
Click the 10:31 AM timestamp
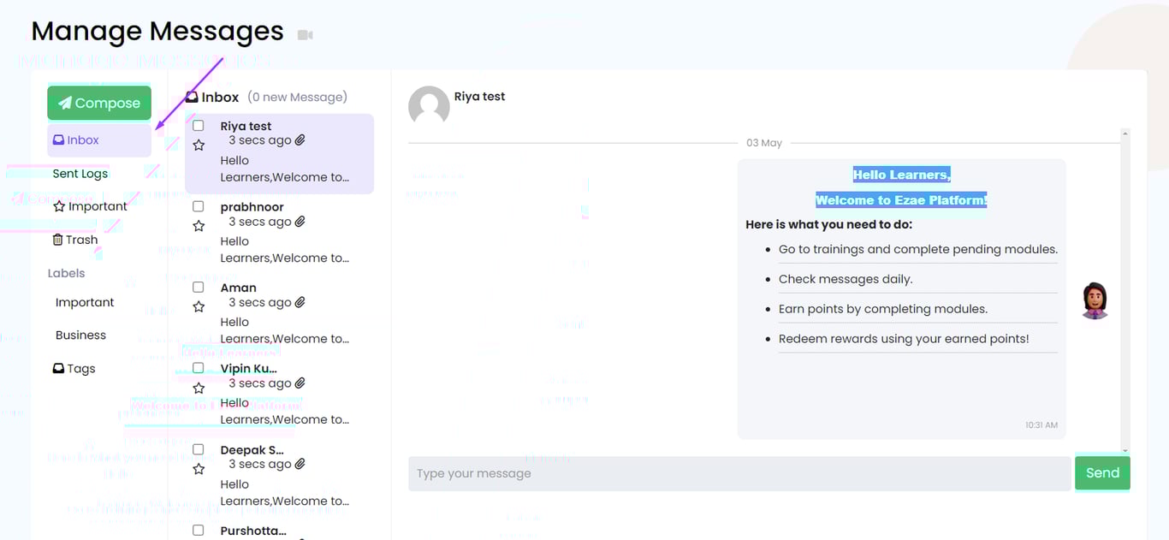point(1041,425)
